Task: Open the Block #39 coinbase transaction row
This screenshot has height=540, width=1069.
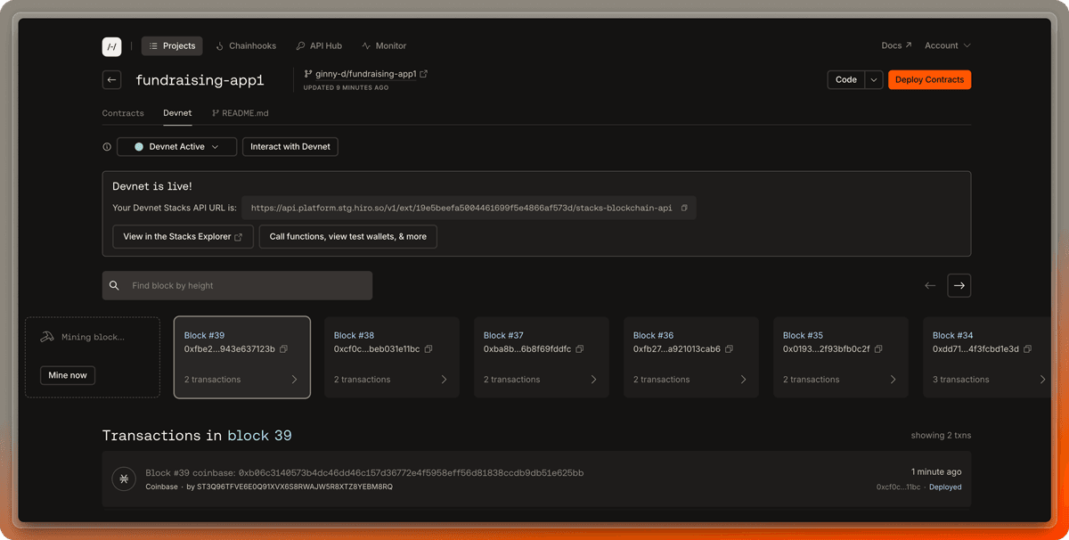Action: click(536, 479)
